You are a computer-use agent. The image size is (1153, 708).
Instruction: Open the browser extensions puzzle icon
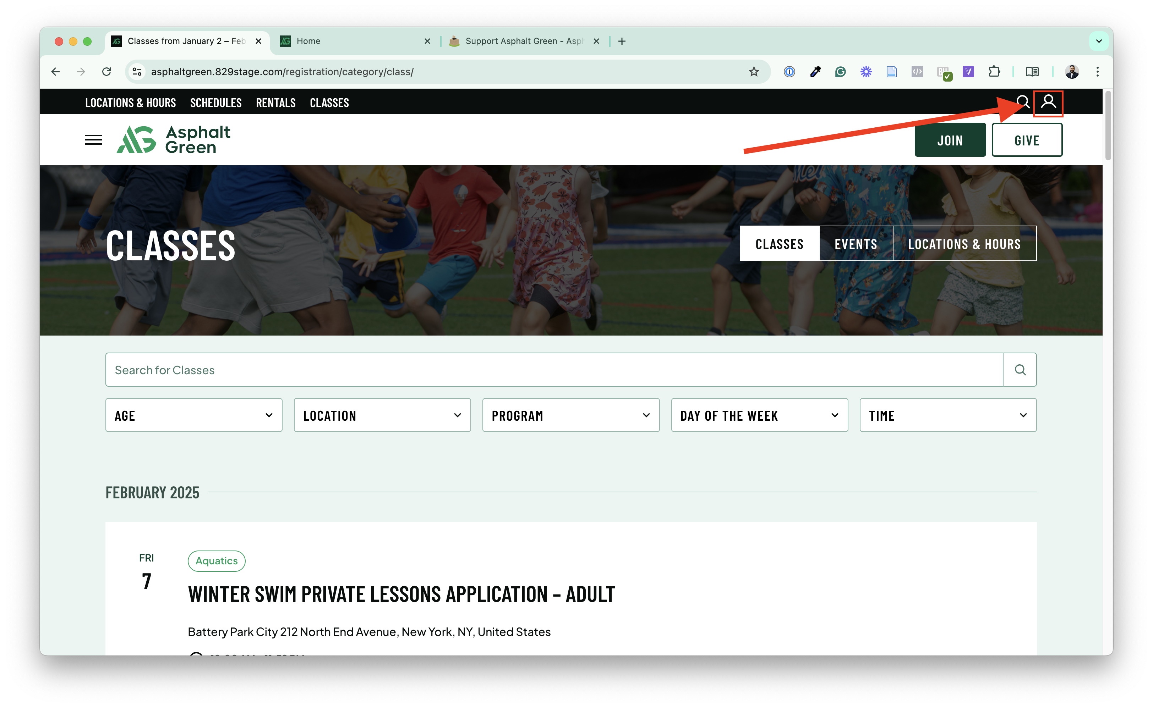pyautogui.click(x=994, y=72)
